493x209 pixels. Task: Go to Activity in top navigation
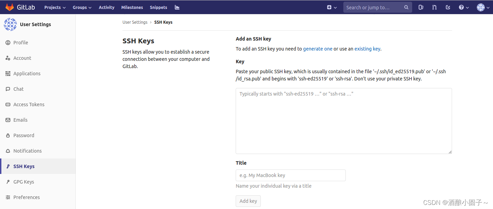107,7
